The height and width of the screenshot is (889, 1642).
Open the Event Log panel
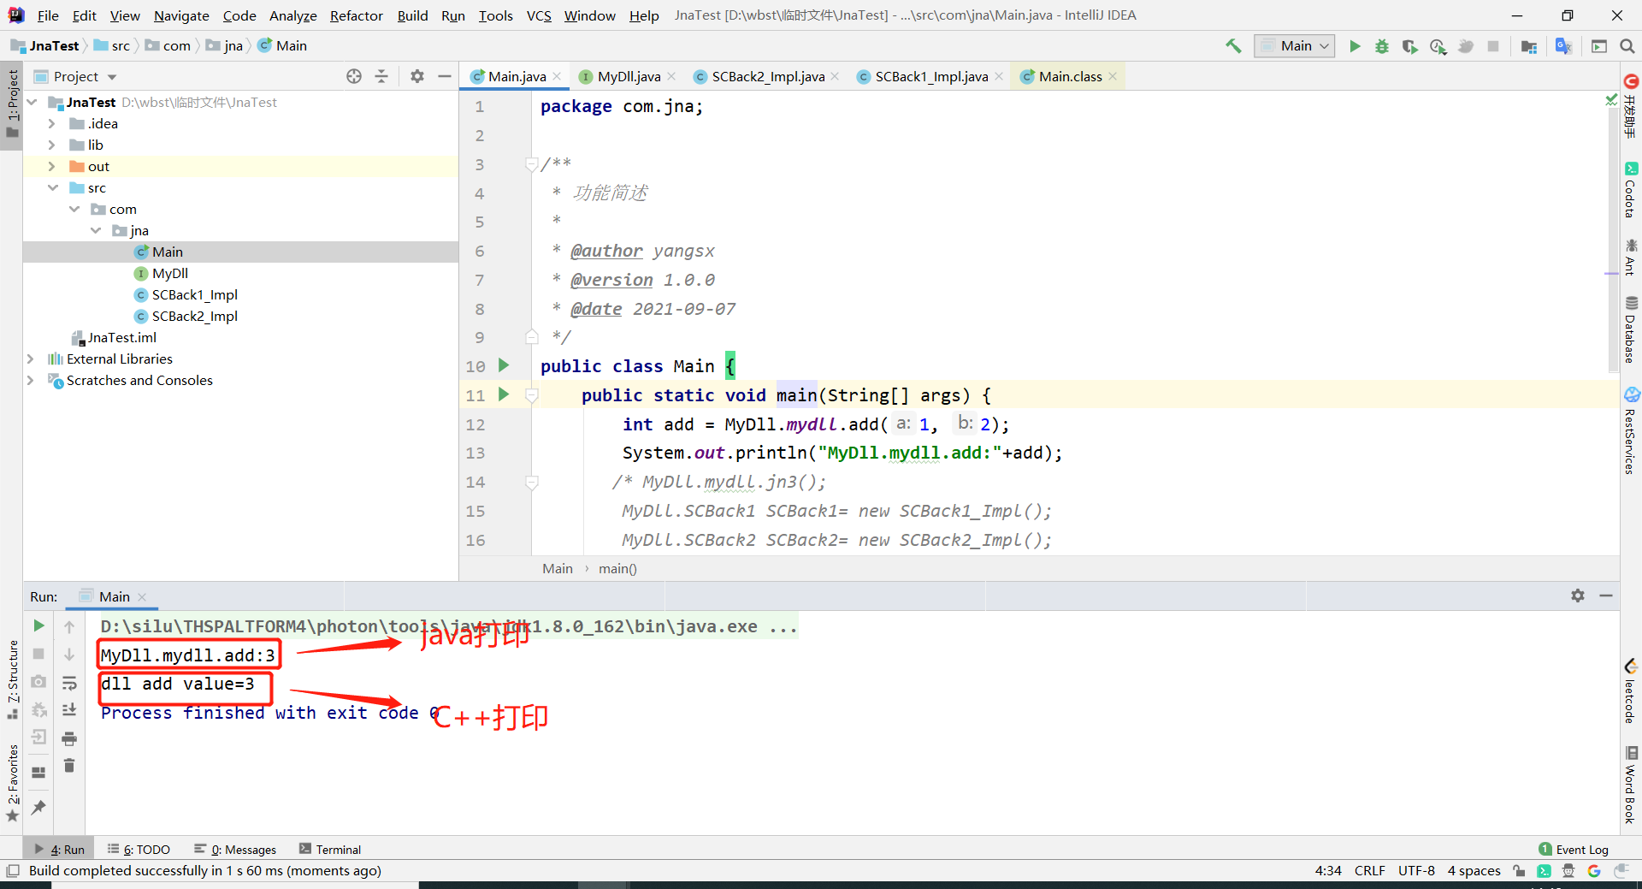pyautogui.click(x=1581, y=849)
